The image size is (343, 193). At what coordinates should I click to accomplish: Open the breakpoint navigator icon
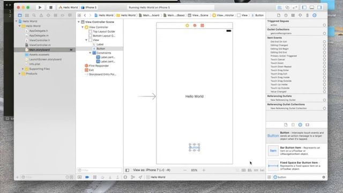(63, 16)
